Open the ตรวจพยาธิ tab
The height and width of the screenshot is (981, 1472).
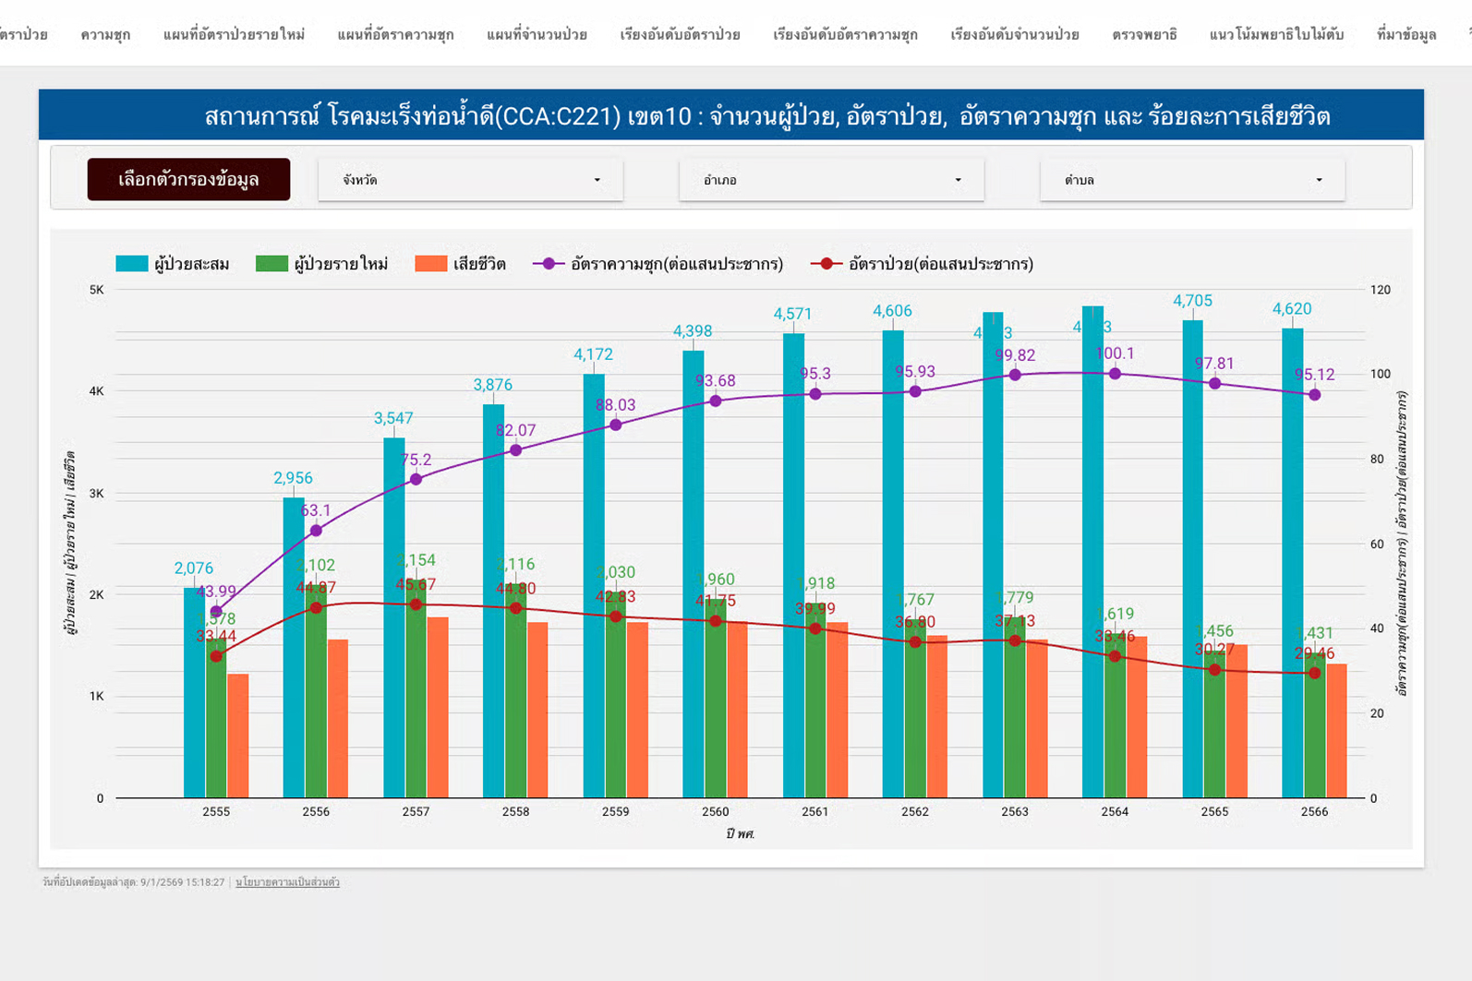click(1144, 35)
